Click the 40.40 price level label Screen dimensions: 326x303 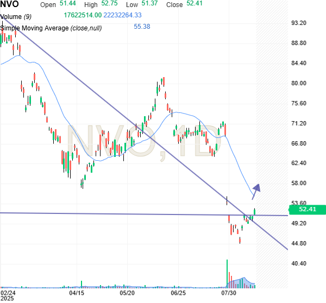pyautogui.click(x=300, y=263)
